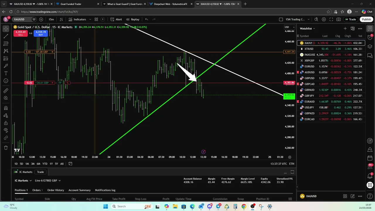The height and width of the screenshot is (211, 375).
Task: Toggle lock all drawings
Action: [x=6, y=123]
